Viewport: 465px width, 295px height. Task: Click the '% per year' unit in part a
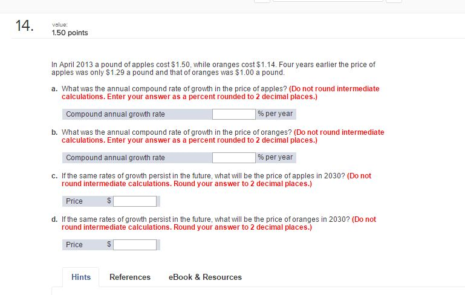[275, 114]
